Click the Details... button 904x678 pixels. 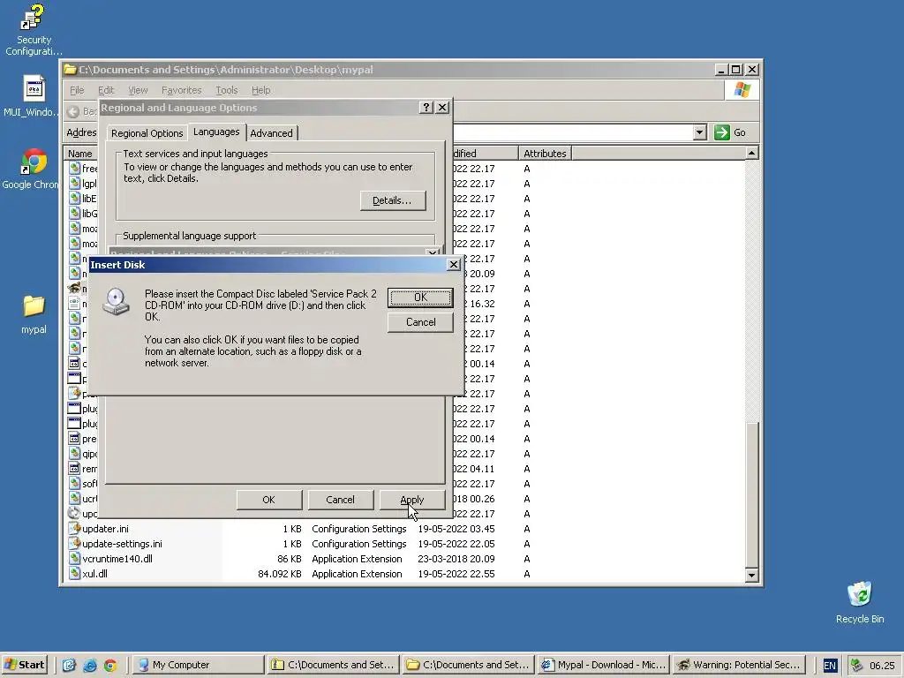point(393,200)
